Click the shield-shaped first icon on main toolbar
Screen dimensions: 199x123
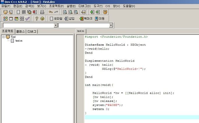5,12
